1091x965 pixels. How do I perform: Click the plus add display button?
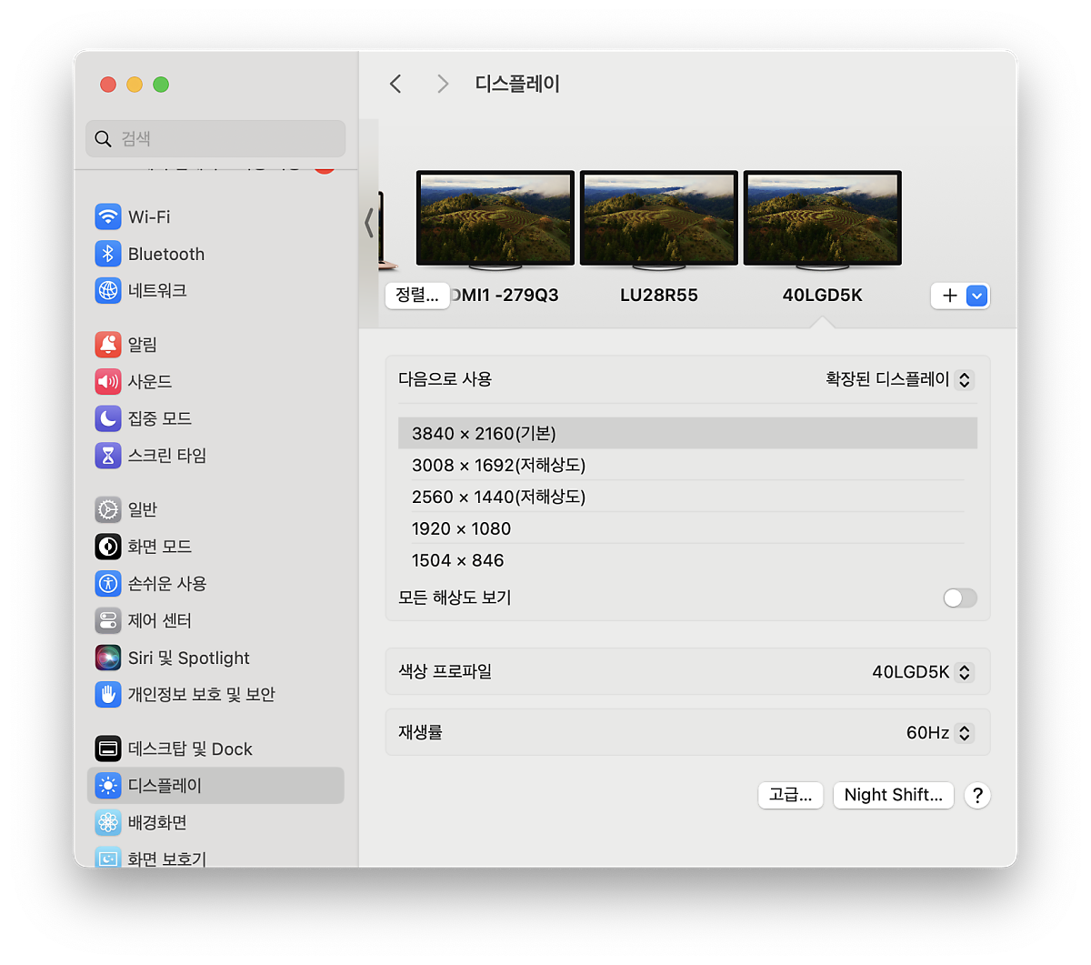[949, 296]
